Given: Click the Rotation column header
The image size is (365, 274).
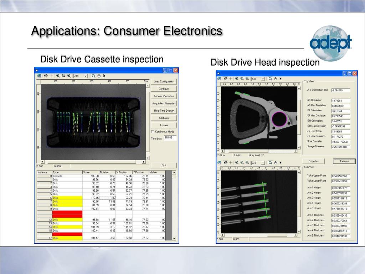Looking at the screenshot, I should pyautogui.click(x=107, y=172).
